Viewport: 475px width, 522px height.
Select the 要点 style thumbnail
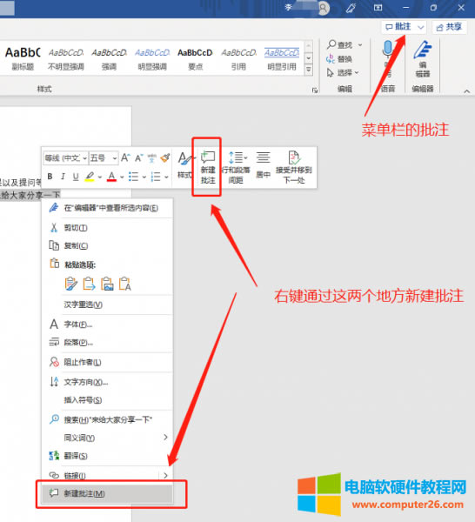pos(195,59)
